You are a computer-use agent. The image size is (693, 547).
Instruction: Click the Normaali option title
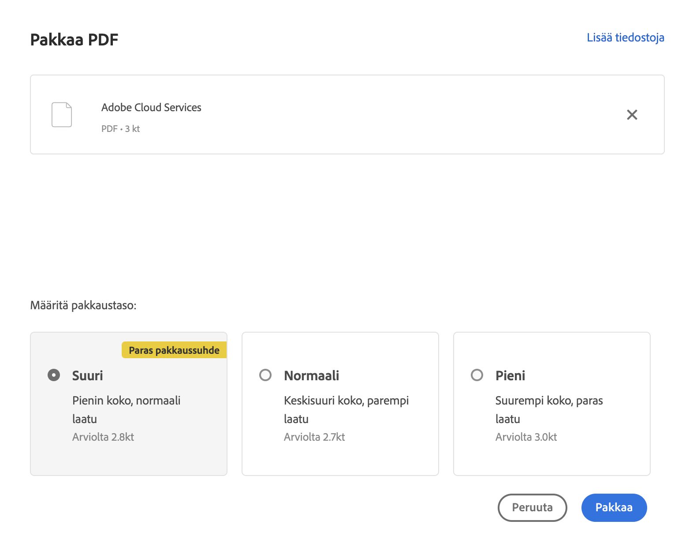pos(312,375)
